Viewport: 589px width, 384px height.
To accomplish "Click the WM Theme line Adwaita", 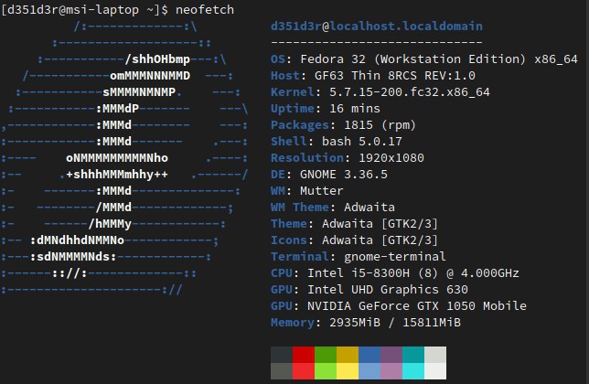I will [x=333, y=208].
